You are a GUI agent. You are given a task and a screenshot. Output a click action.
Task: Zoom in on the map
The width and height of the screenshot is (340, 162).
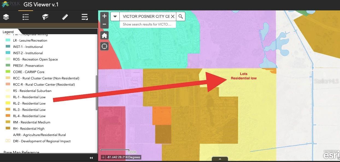click(104, 16)
